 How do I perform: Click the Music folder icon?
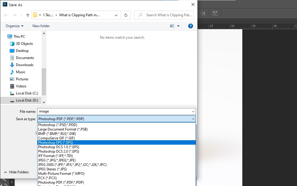[x=12, y=72]
